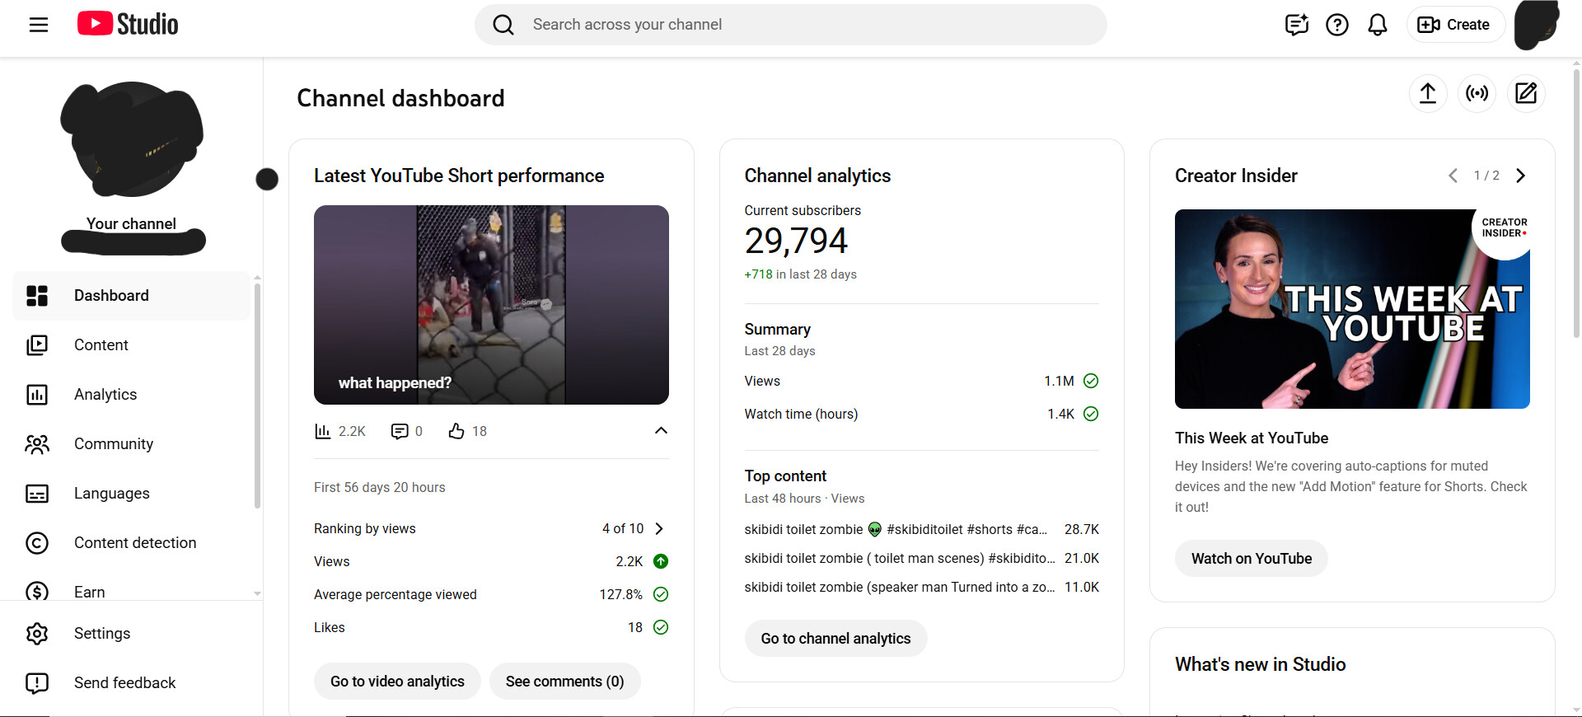Click Go to video analytics button
Screen dimensions: 1582x717
[x=397, y=682]
